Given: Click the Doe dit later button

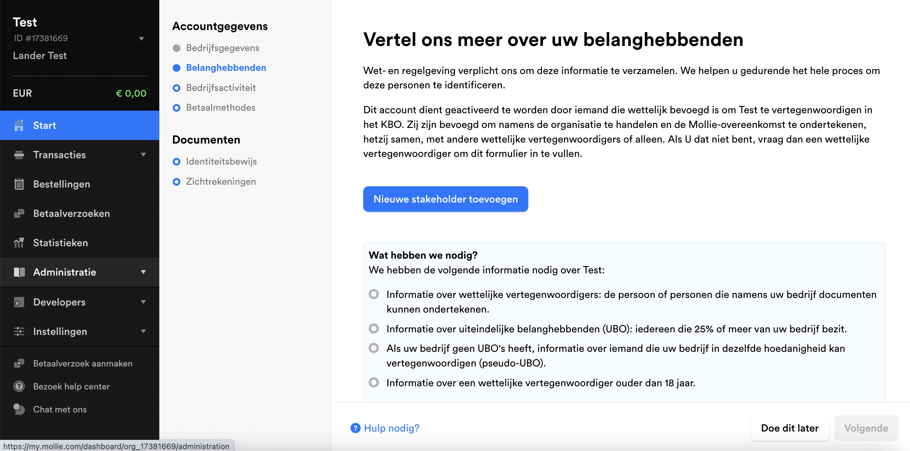Looking at the screenshot, I should 790,428.
